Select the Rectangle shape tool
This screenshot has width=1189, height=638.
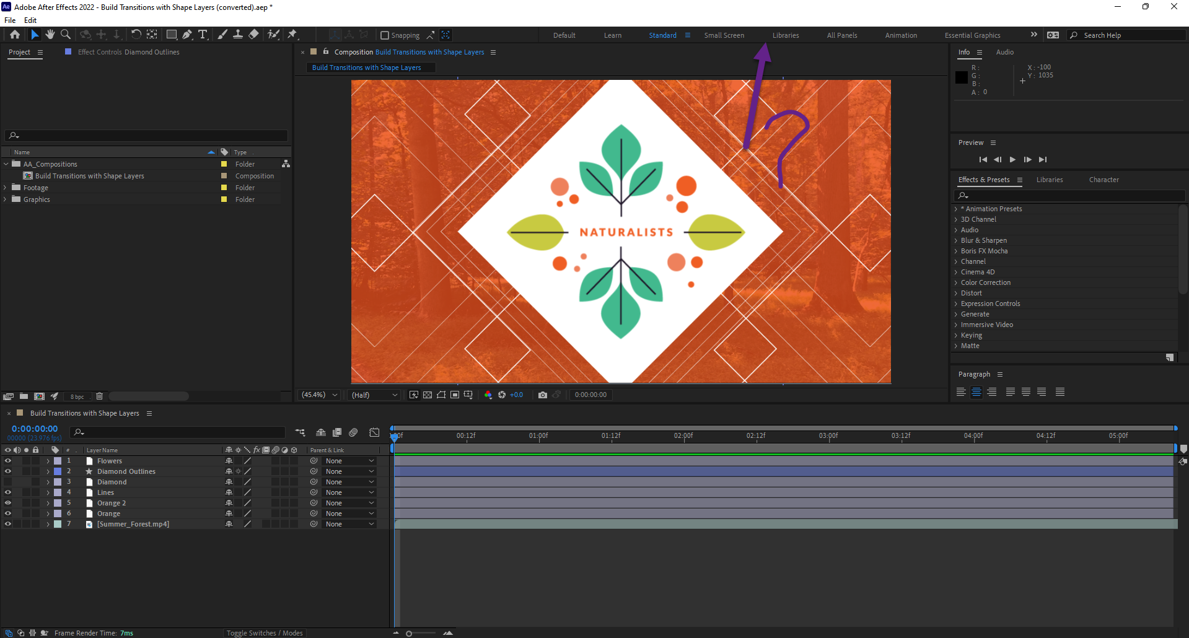(172, 35)
